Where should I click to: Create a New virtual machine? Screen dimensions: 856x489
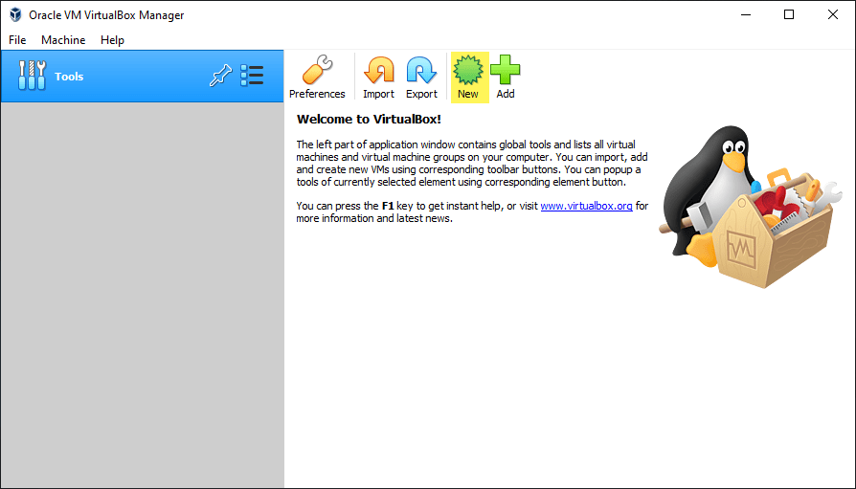pos(468,77)
